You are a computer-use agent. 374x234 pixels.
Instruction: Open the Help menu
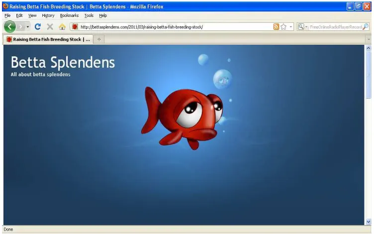(103, 15)
